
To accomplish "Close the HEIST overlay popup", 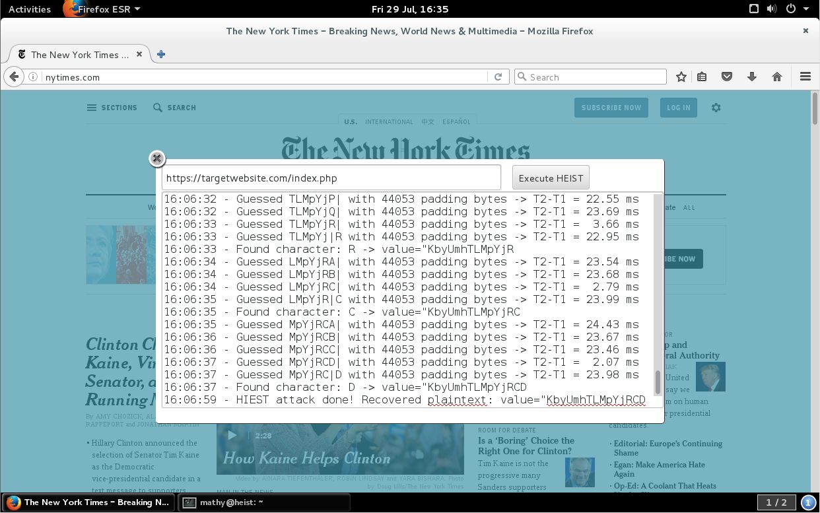I will (156, 158).
